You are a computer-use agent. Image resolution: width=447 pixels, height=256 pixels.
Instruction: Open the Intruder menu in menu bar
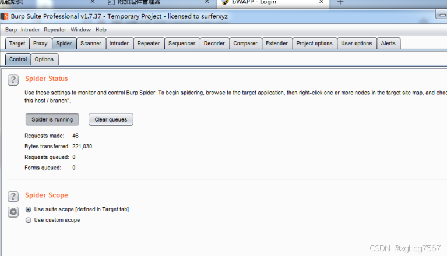click(30, 30)
